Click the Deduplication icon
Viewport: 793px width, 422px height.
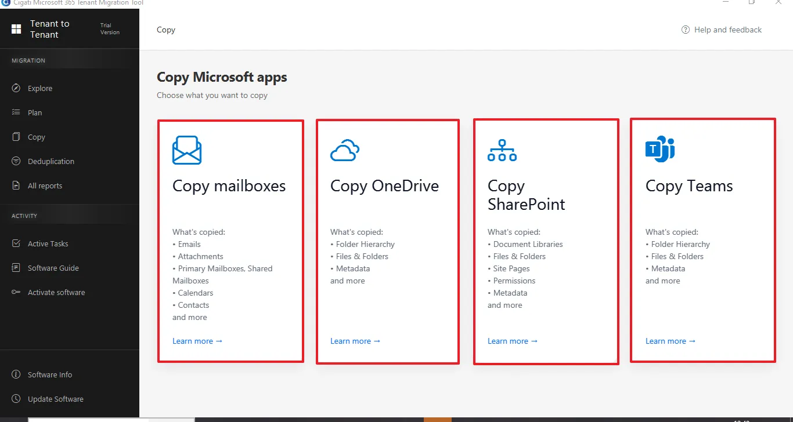point(16,161)
